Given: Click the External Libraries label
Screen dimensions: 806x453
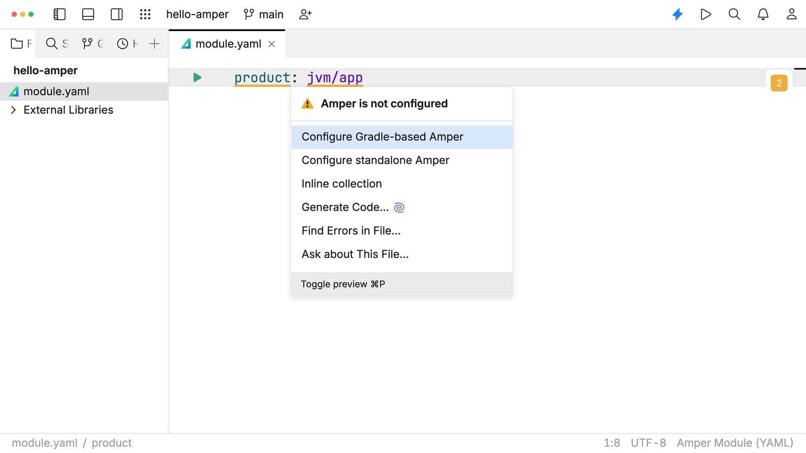Looking at the screenshot, I should pos(68,110).
